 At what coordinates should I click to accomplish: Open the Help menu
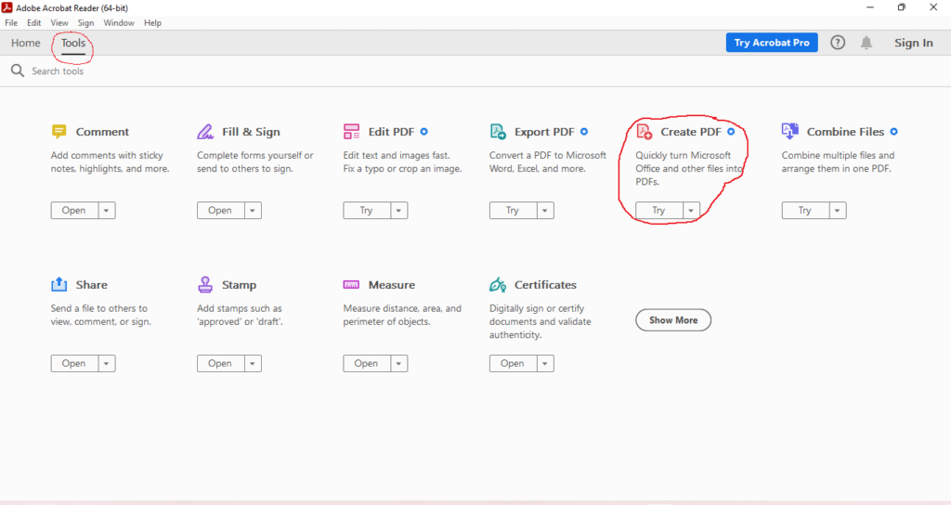point(153,23)
